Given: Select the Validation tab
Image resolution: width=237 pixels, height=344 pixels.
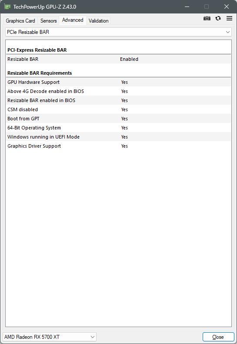Looking at the screenshot, I should [98, 21].
